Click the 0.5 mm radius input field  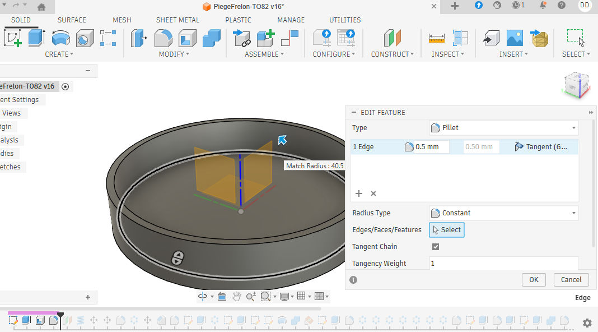click(x=431, y=147)
